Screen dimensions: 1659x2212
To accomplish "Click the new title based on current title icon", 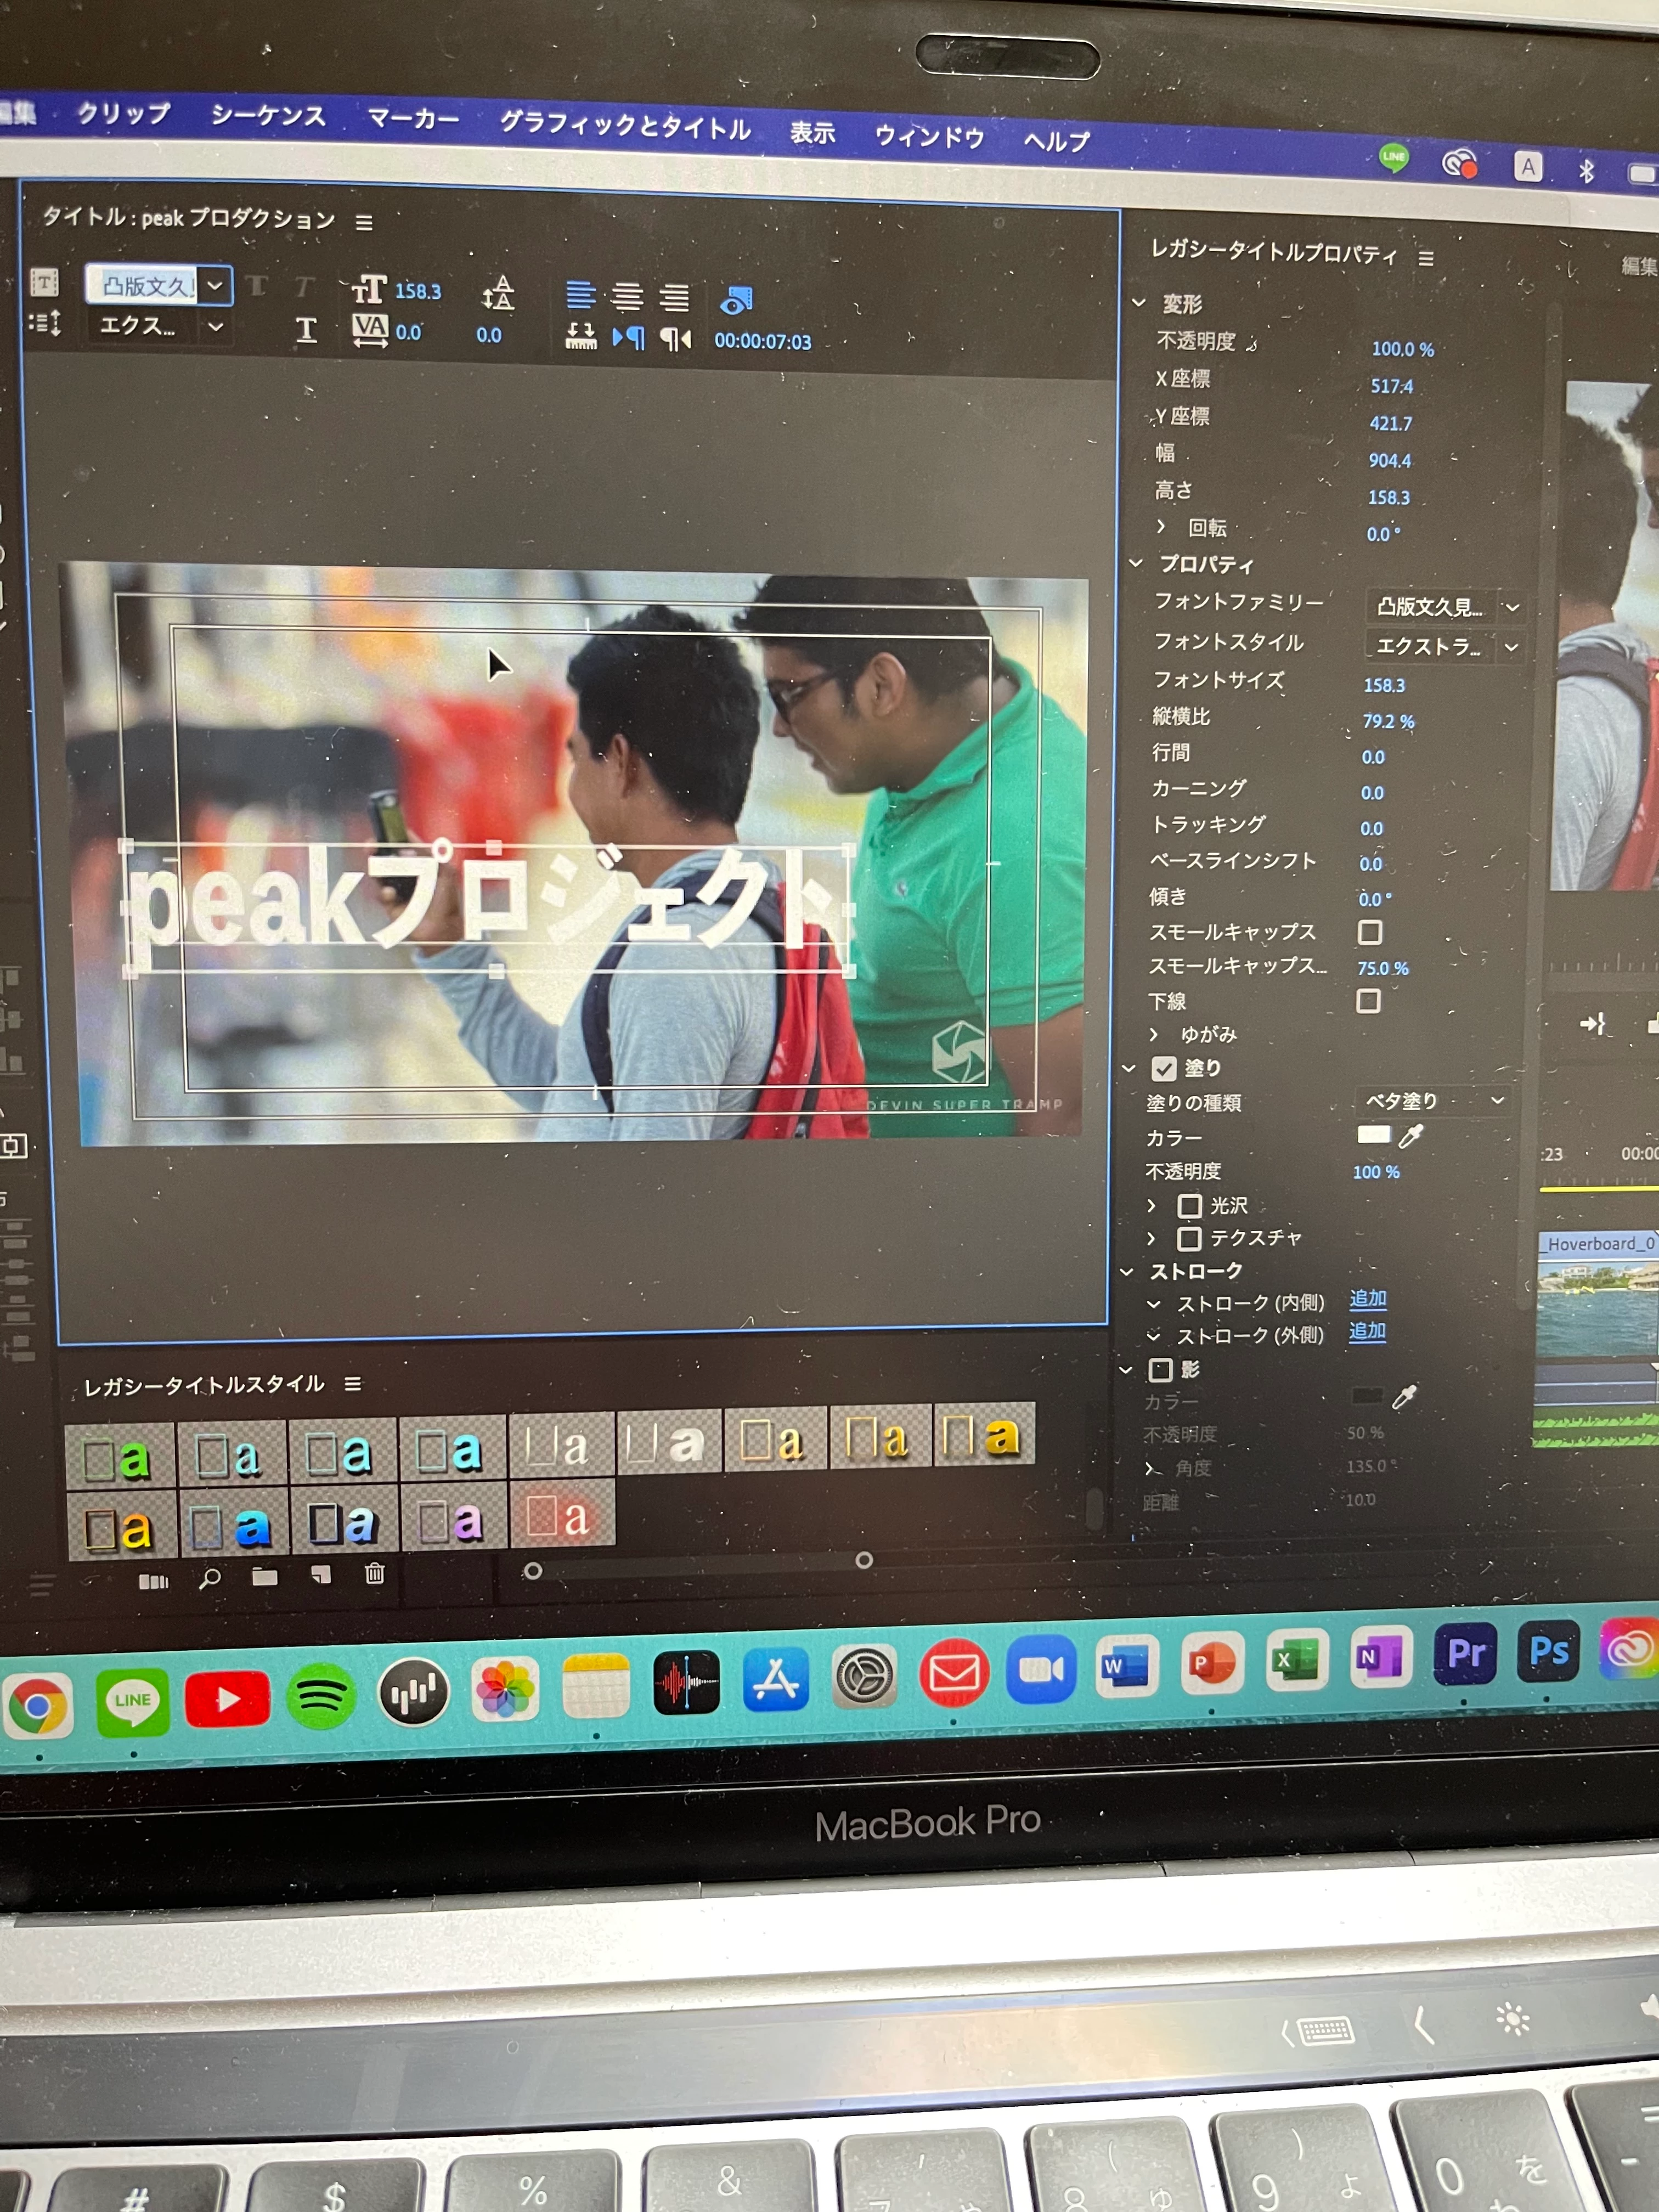I will coord(44,283).
